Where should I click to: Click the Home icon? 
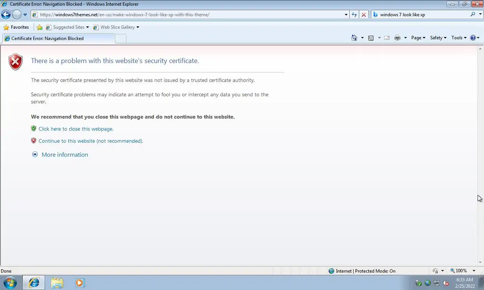coord(354,38)
